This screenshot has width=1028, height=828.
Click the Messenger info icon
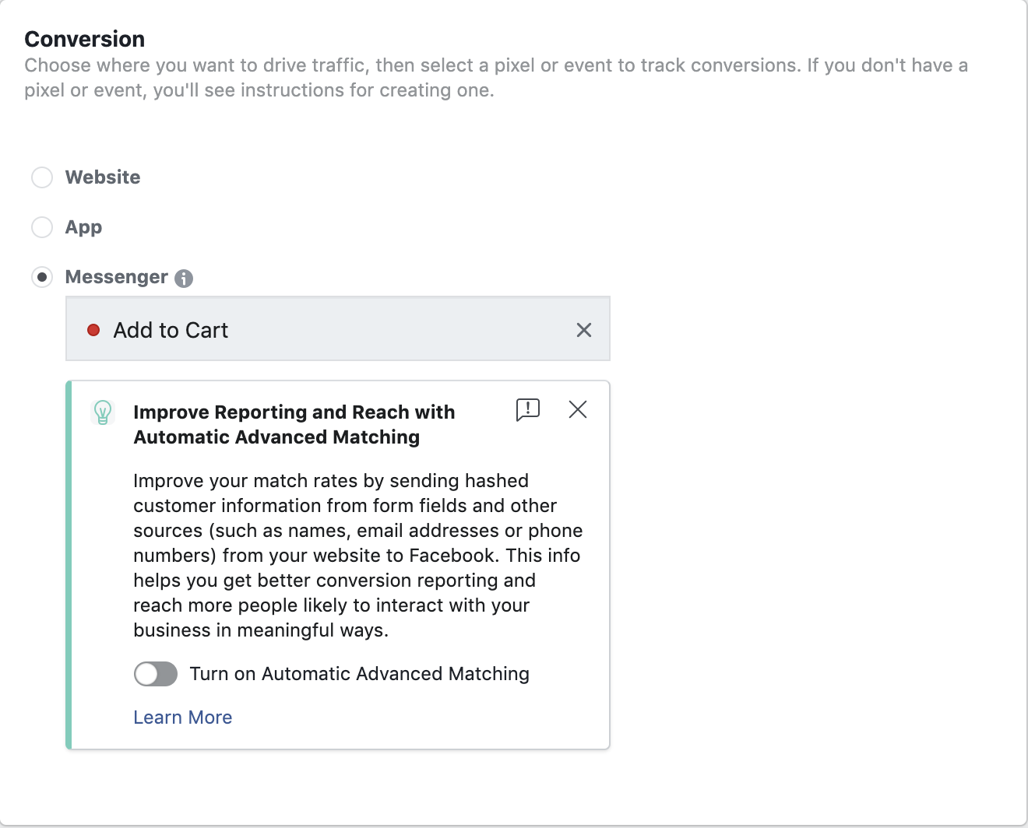(x=184, y=279)
